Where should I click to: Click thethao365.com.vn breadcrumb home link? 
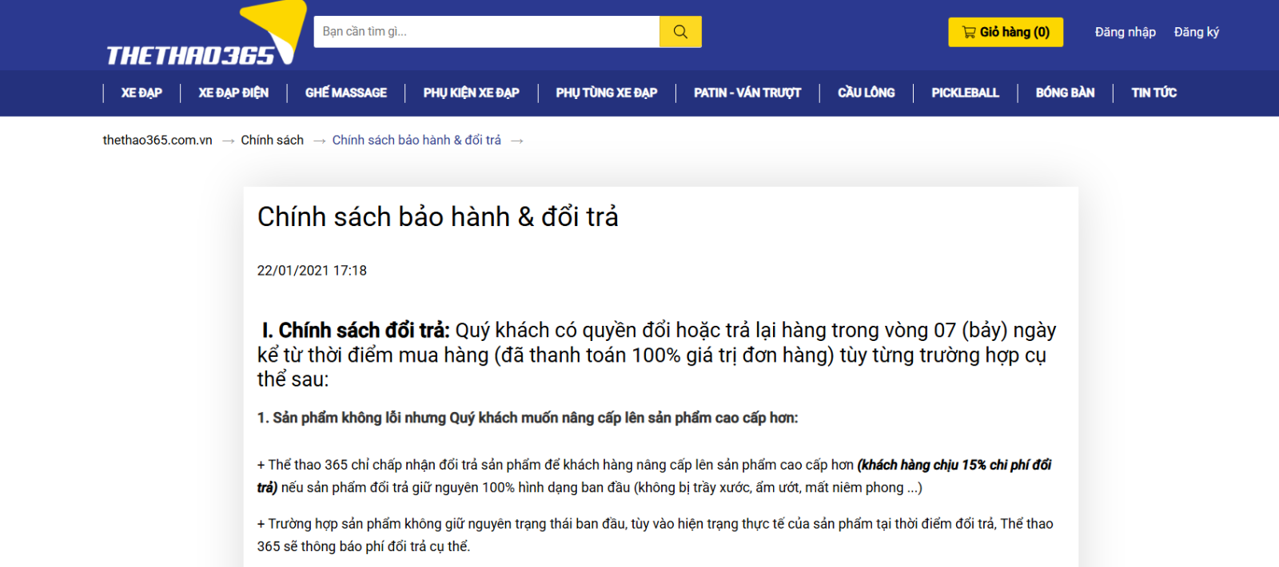157,141
